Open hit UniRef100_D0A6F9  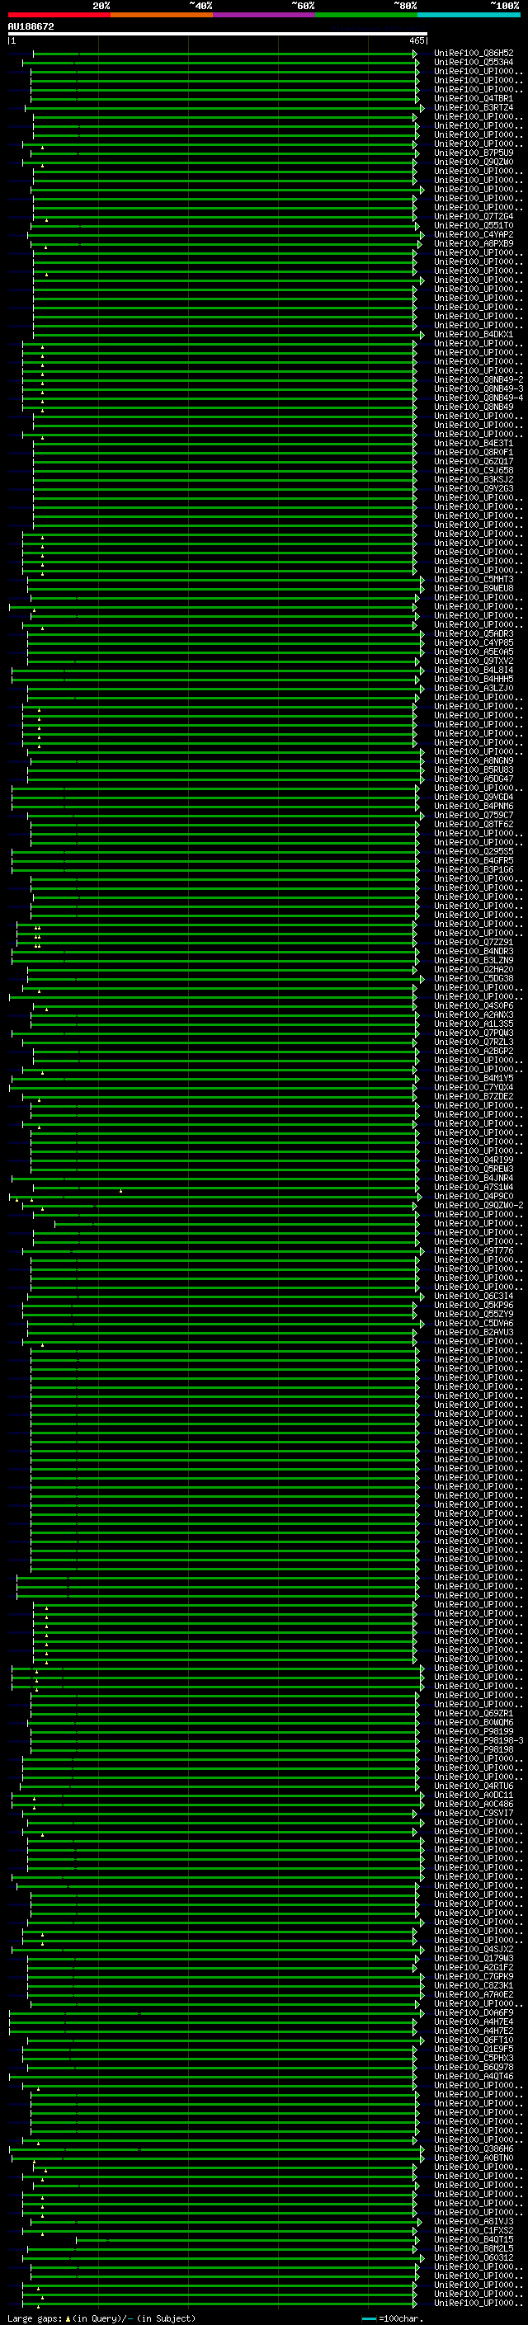tap(474, 2013)
